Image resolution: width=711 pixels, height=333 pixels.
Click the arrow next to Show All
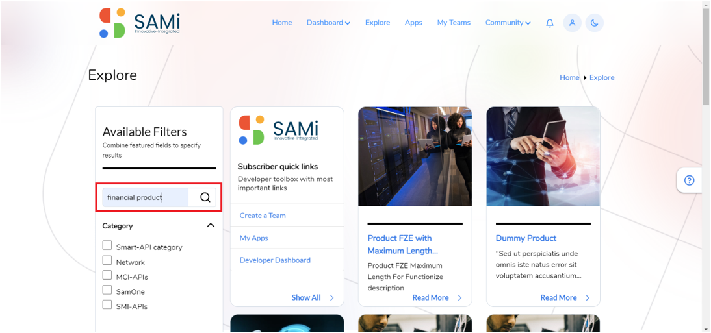[332, 298]
